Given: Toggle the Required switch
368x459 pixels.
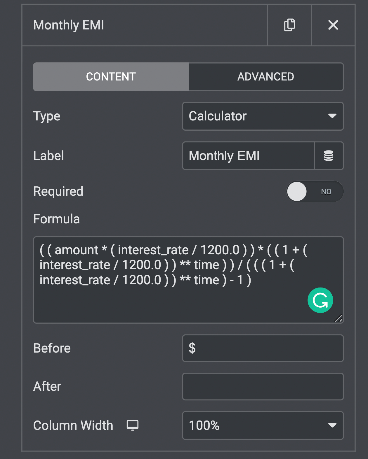Looking at the screenshot, I should pyautogui.click(x=315, y=192).
